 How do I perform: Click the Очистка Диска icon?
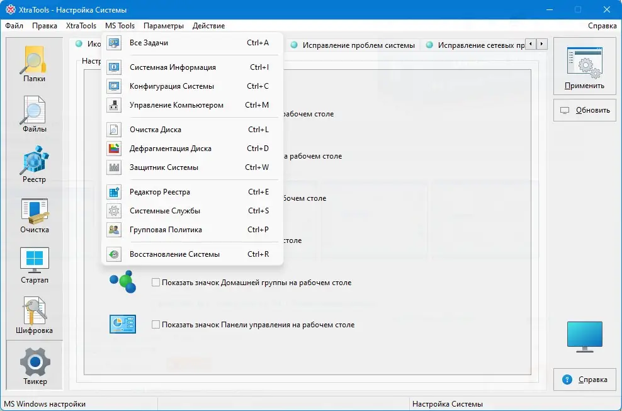[114, 130]
